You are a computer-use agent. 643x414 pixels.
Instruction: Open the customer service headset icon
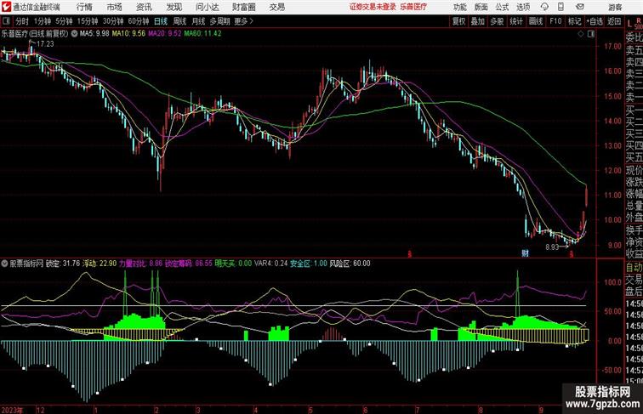[544, 7]
